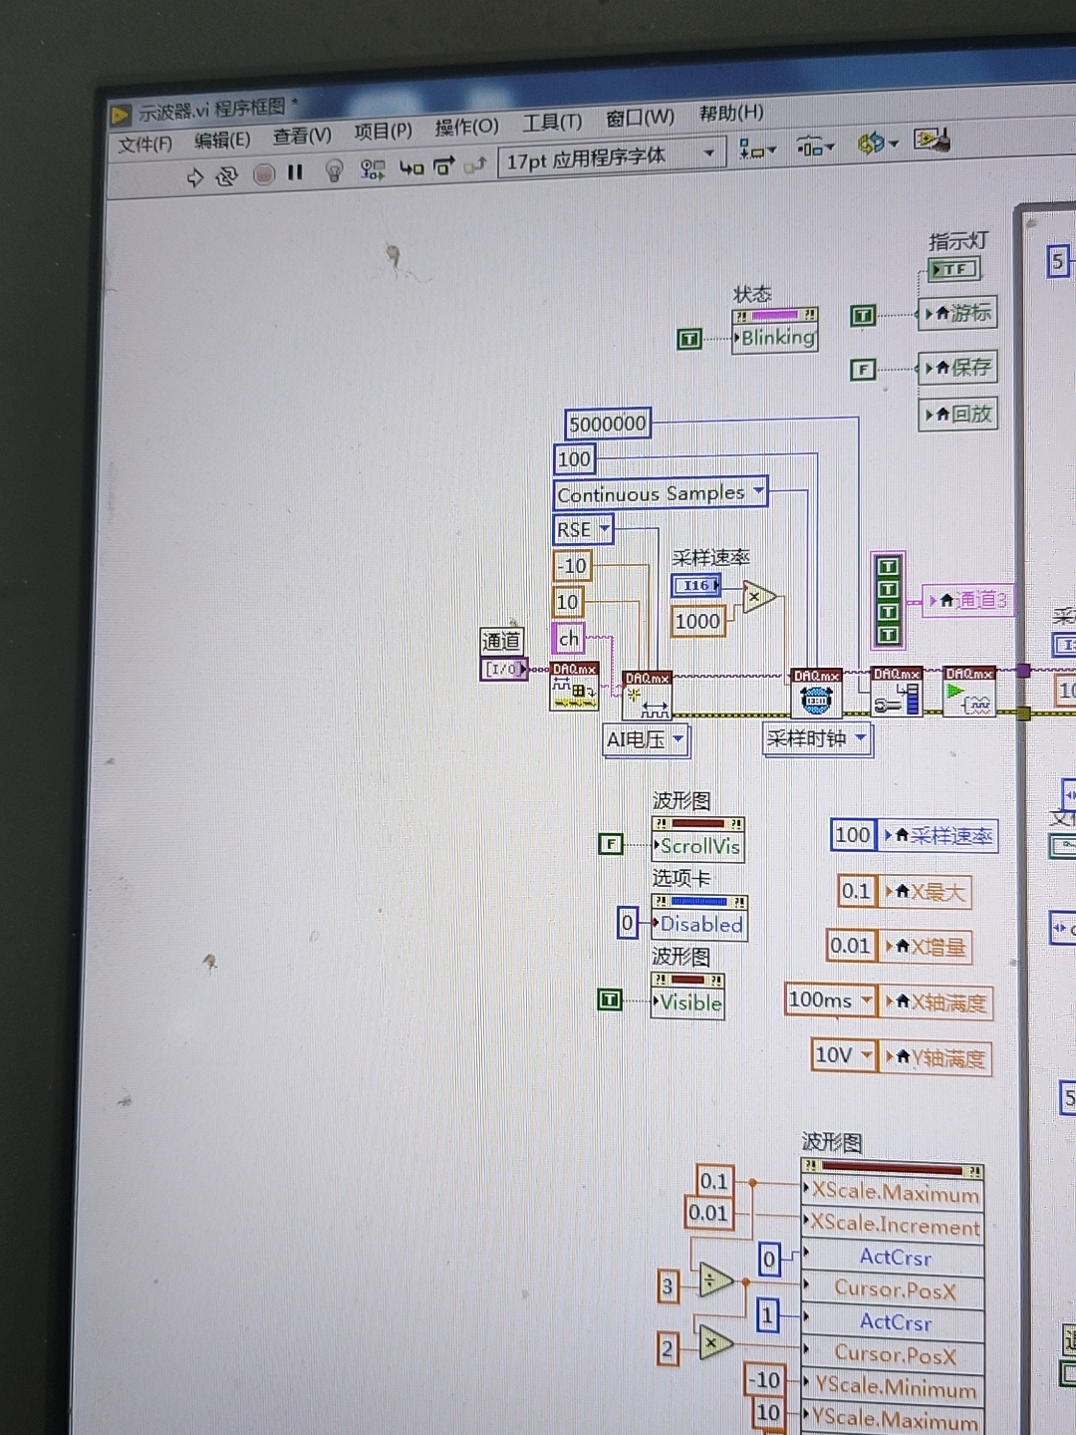
Task: Click the Clean Up Diagram toolbar icon
Action: point(932,141)
